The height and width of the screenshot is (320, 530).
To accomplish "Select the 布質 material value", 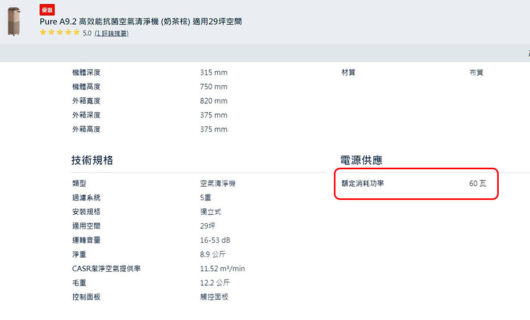I will (x=476, y=72).
